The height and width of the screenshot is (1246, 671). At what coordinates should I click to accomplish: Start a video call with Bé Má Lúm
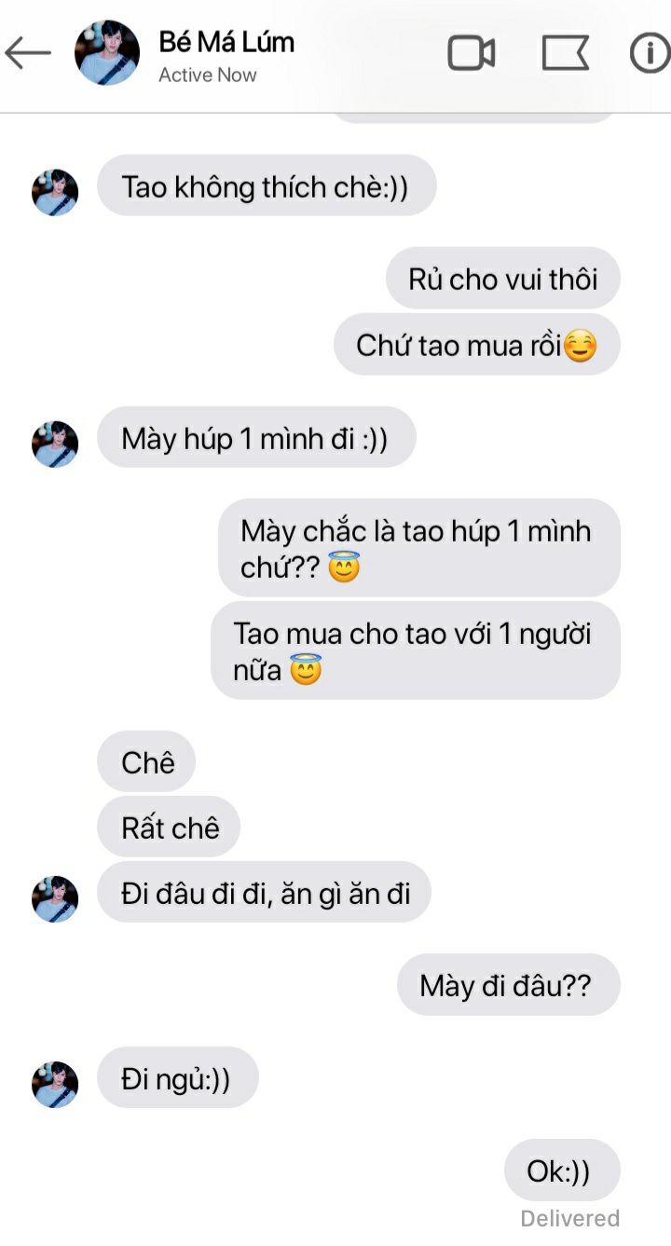472,53
